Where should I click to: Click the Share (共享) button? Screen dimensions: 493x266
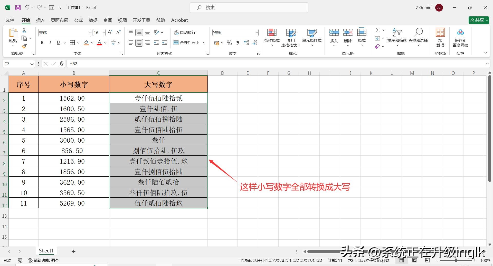[478, 20]
